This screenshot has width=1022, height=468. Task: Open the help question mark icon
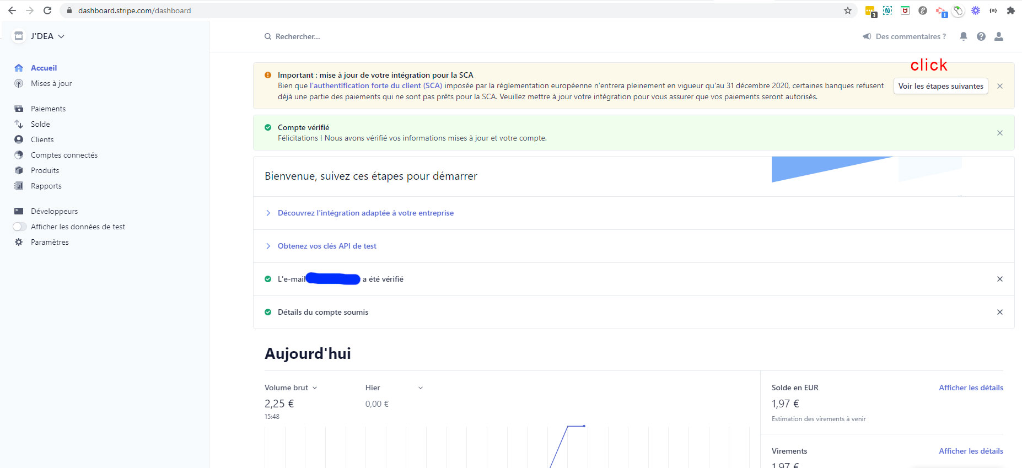(x=981, y=36)
